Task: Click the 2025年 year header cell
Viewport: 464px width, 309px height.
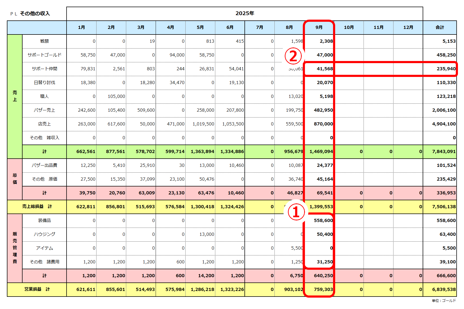Action: tap(244, 14)
